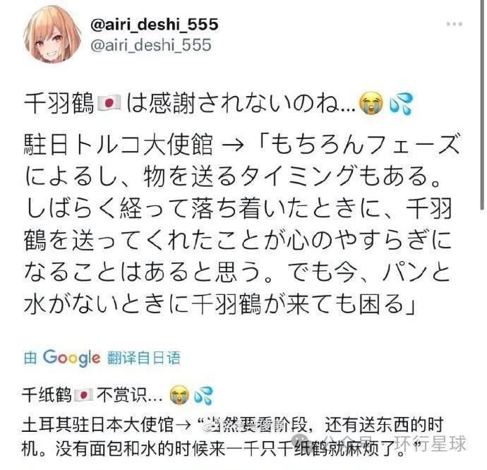The image size is (487, 470).
Task: Click the Japan flag emoji after 千羽鶴
Action: pyautogui.click(x=109, y=104)
